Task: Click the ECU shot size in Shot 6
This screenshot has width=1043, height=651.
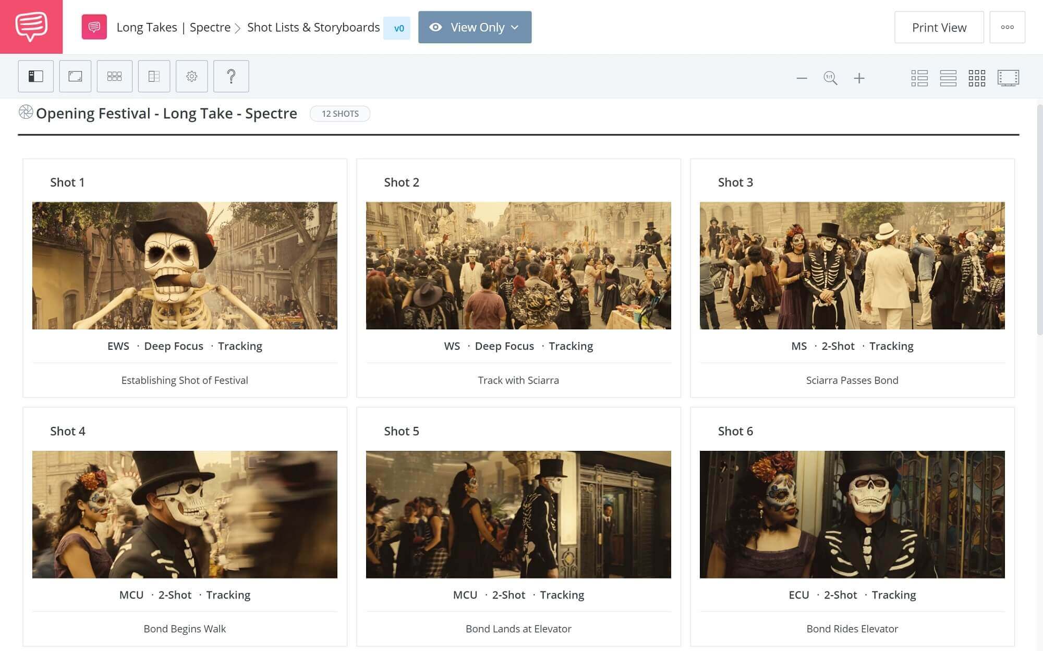Action: coord(799,595)
